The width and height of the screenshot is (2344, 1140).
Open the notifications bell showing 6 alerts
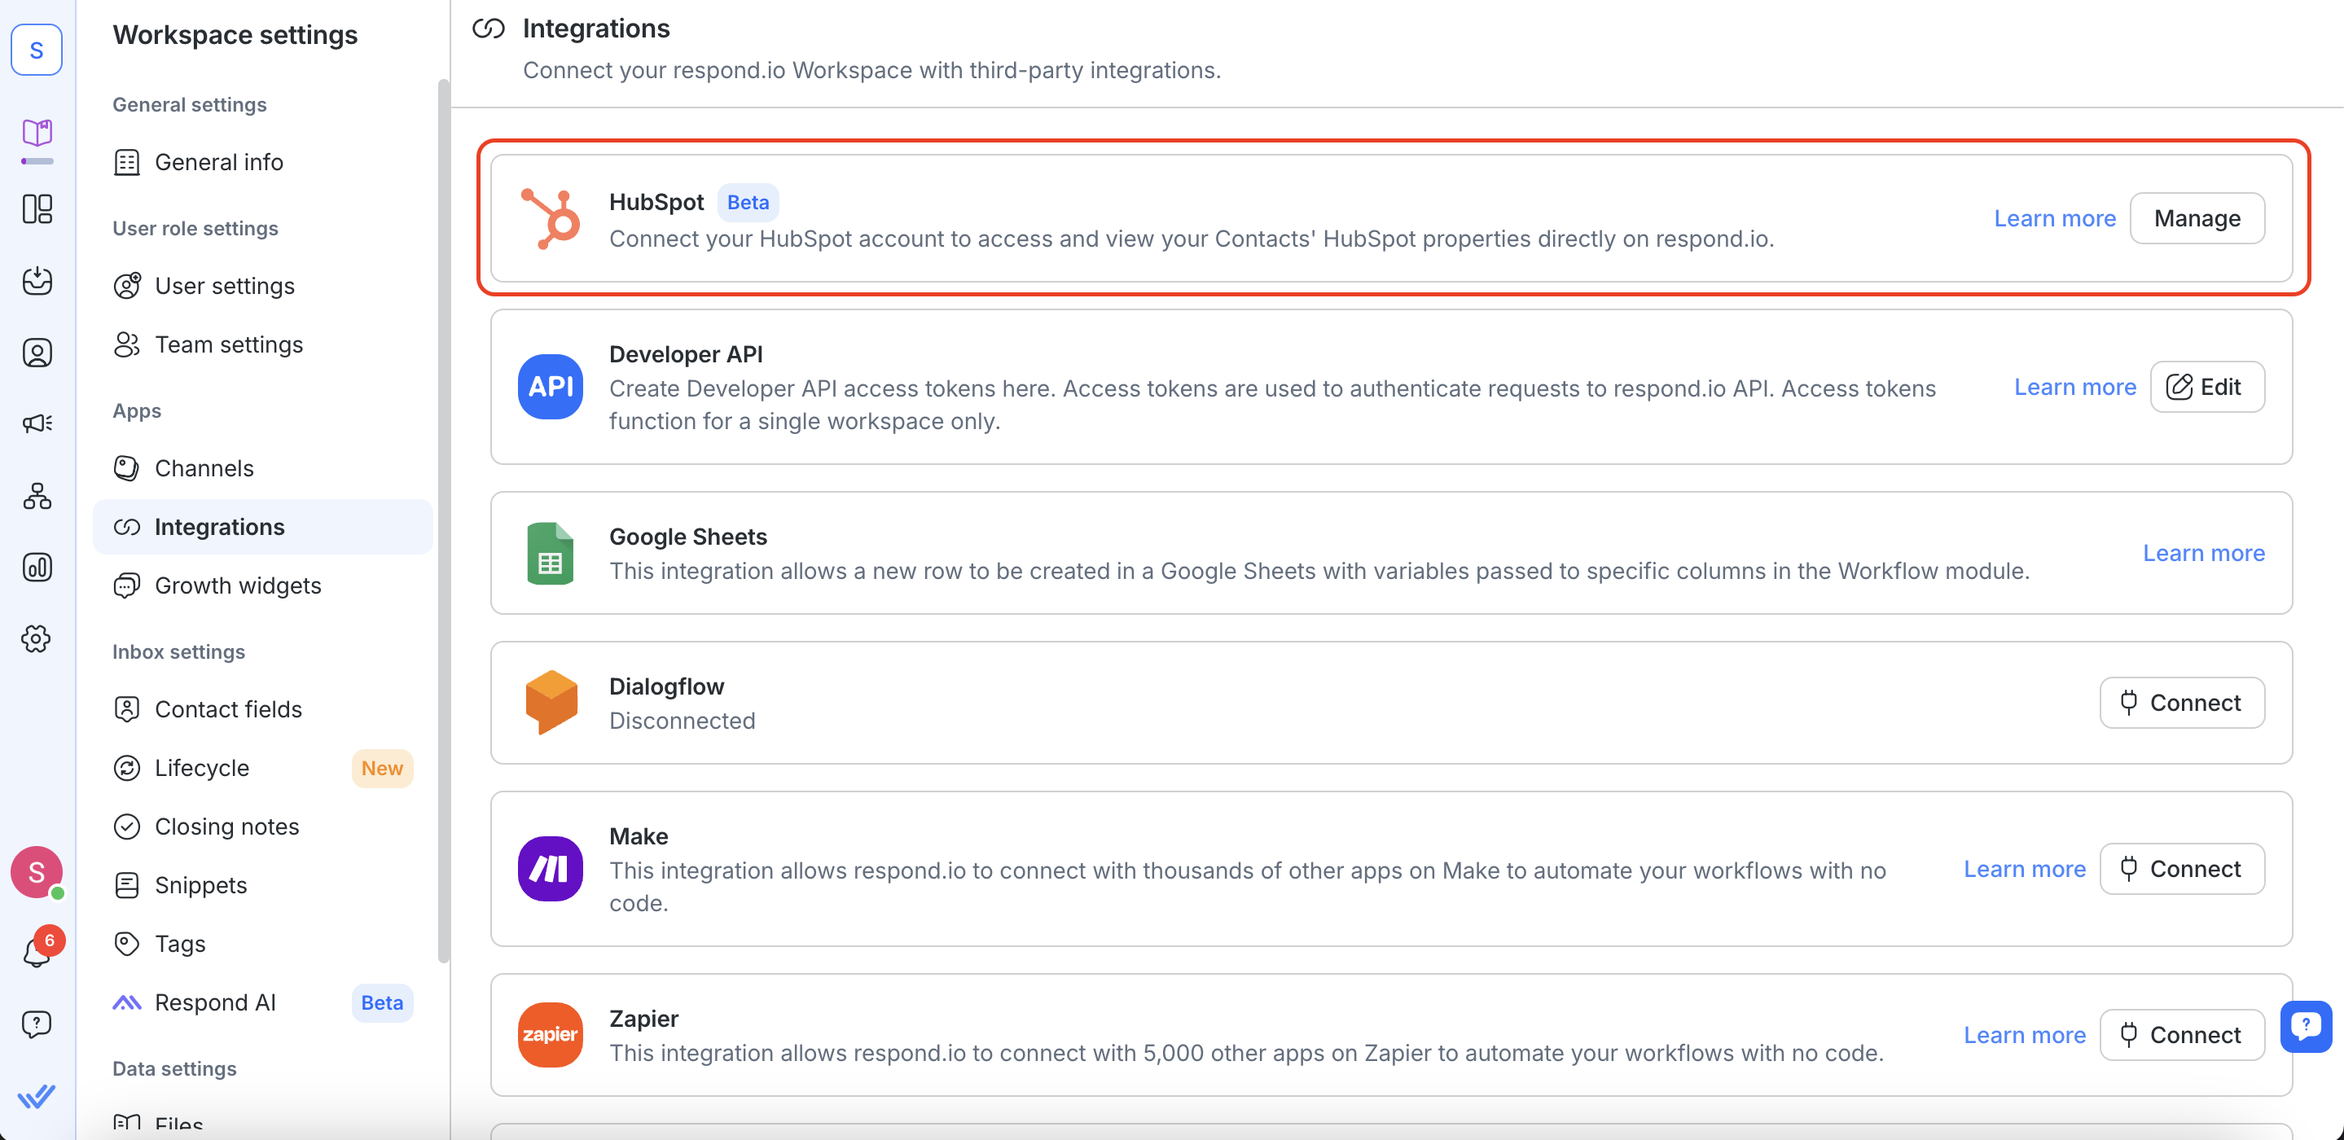(37, 952)
